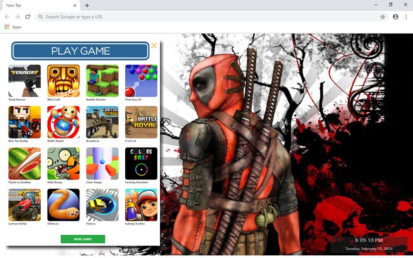This screenshot has width=413, height=258.
Task: Open the buddy doll on target thumbnail
Action: [63, 122]
